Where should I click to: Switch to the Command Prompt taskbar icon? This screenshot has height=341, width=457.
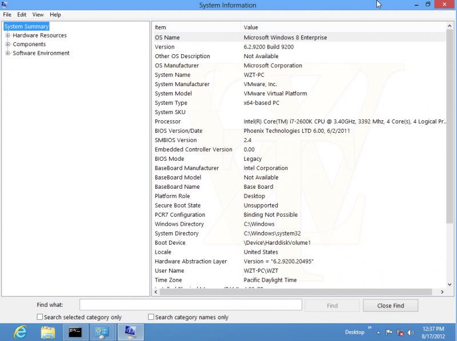[75, 332]
